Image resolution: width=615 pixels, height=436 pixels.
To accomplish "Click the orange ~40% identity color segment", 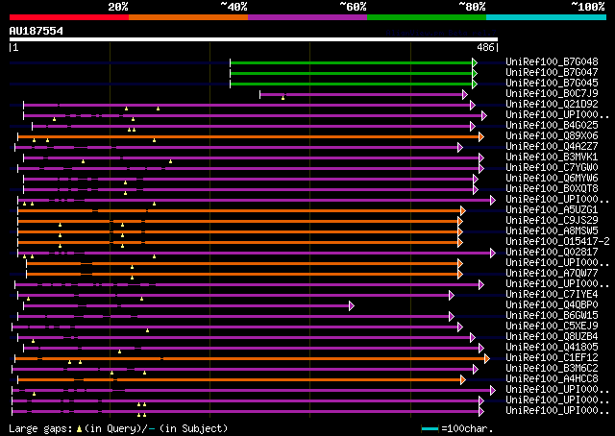I will (188, 17).
